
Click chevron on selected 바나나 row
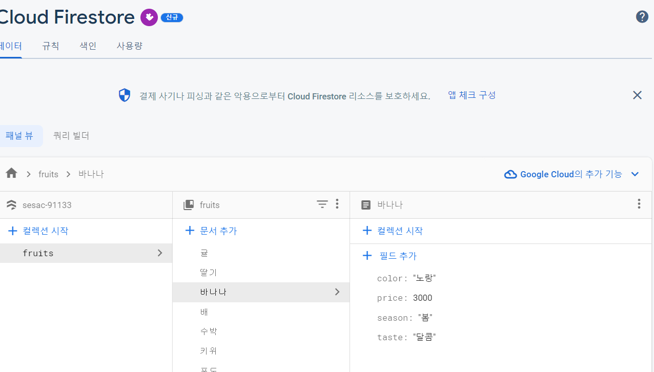337,292
